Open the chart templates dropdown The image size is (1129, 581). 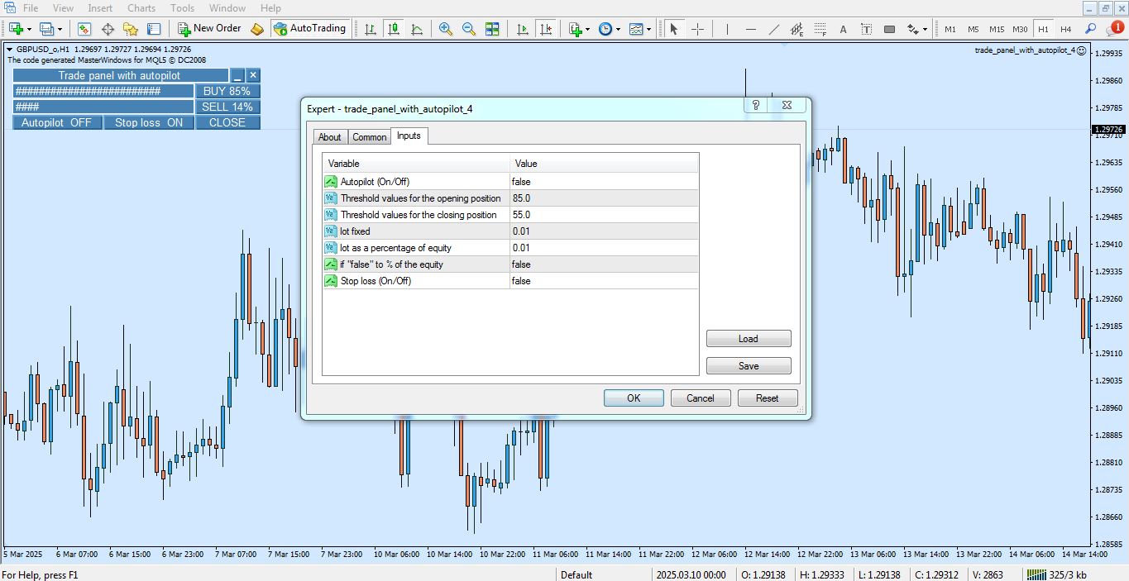(x=639, y=28)
